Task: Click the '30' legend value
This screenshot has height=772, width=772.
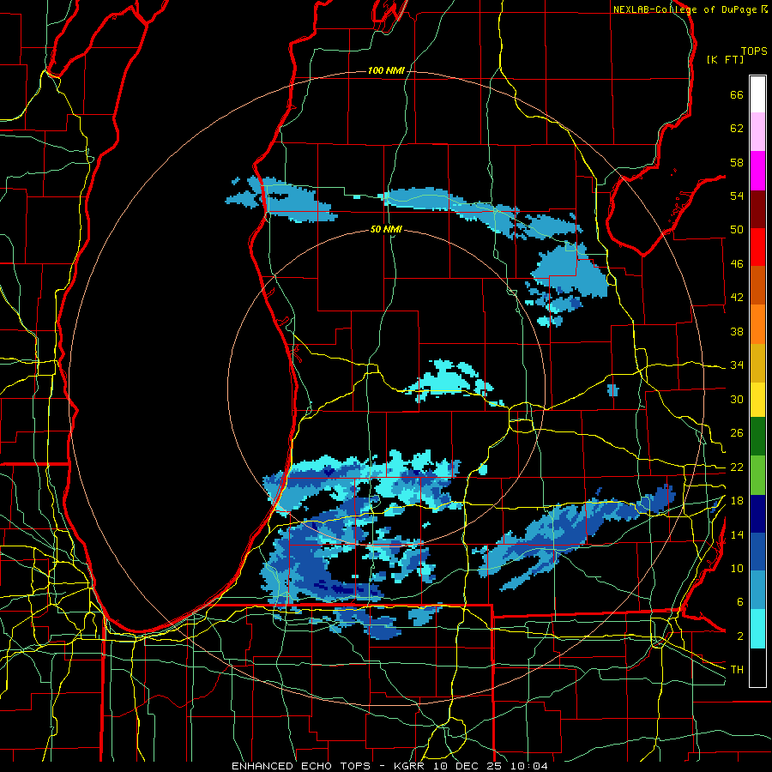Action: click(x=737, y=399)
